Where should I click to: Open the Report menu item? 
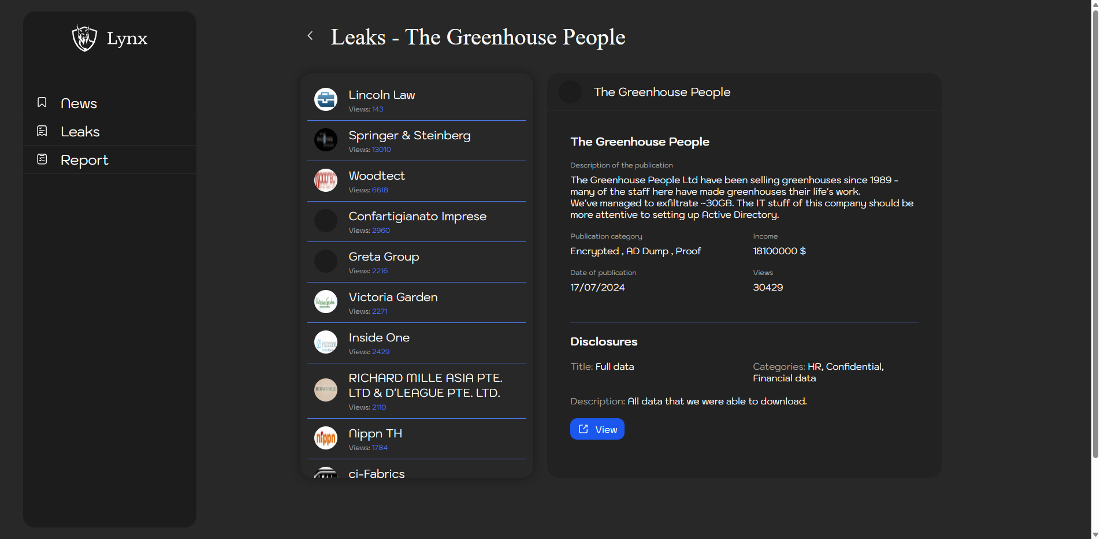click(84, 160)
